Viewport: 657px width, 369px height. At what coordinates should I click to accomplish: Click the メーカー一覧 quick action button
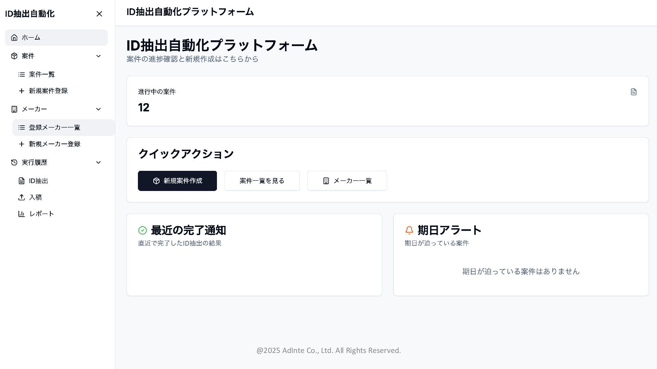pyautogui.click(x=347, y=181)
